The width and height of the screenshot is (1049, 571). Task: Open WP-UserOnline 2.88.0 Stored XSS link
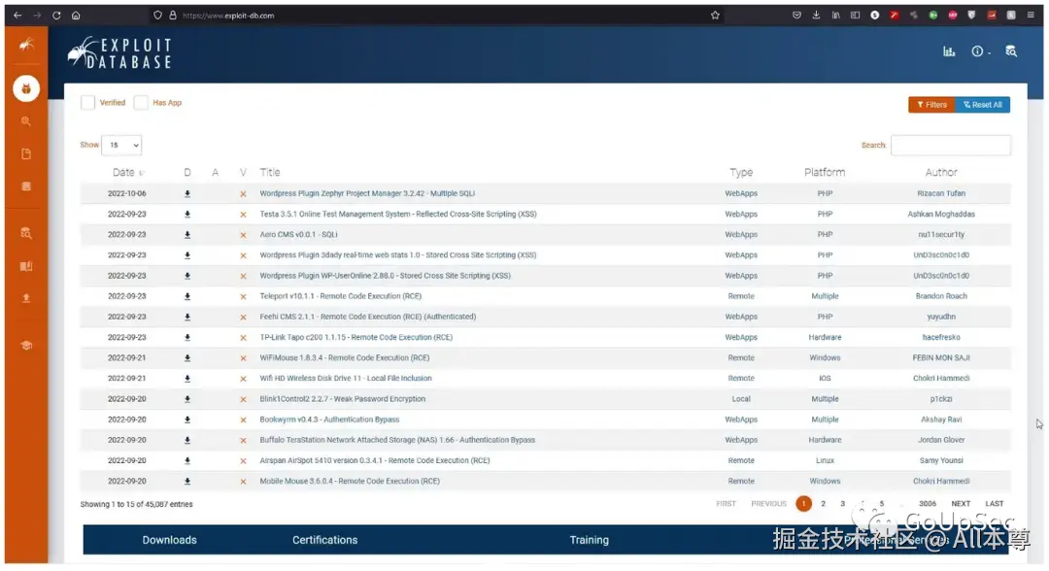[x=386, y=276]
